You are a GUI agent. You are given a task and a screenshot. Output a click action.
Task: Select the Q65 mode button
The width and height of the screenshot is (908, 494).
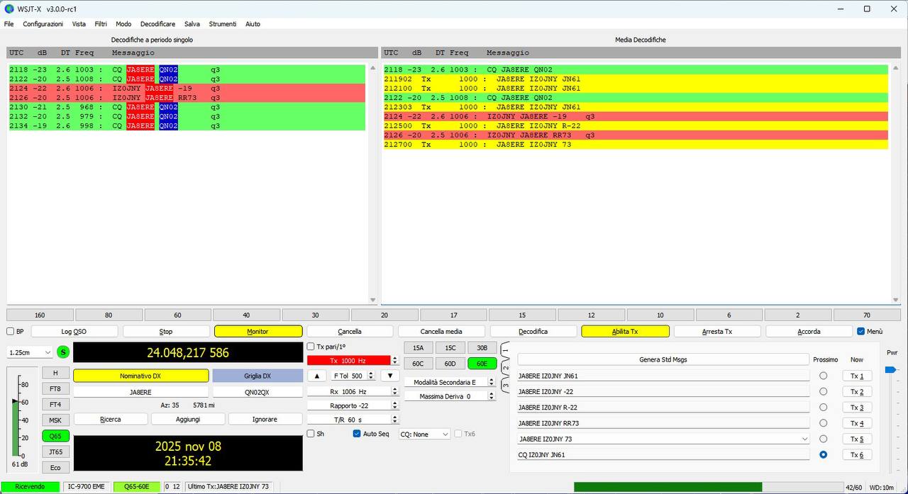55,436
